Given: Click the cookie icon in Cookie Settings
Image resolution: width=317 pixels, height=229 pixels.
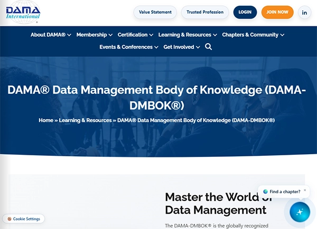Looking at the screenshot, I should click(10, 218).
